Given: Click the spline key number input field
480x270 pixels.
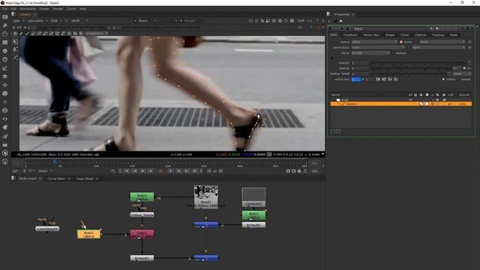Looking at the screenshot, I should pyautogui.click(x=356, y=79).
